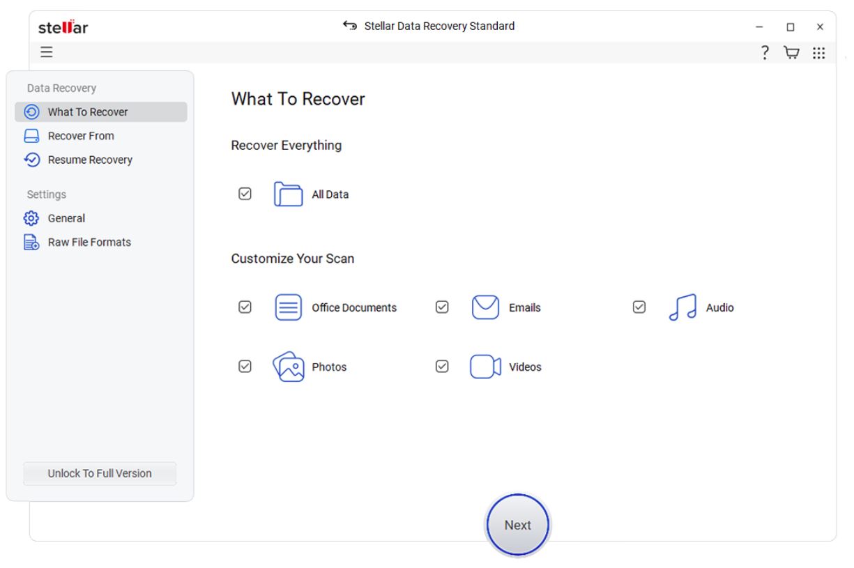Click the Office Documents page icon
This screenshot has width=854, height=568.
pyautogui.click(x=288, y=307)
